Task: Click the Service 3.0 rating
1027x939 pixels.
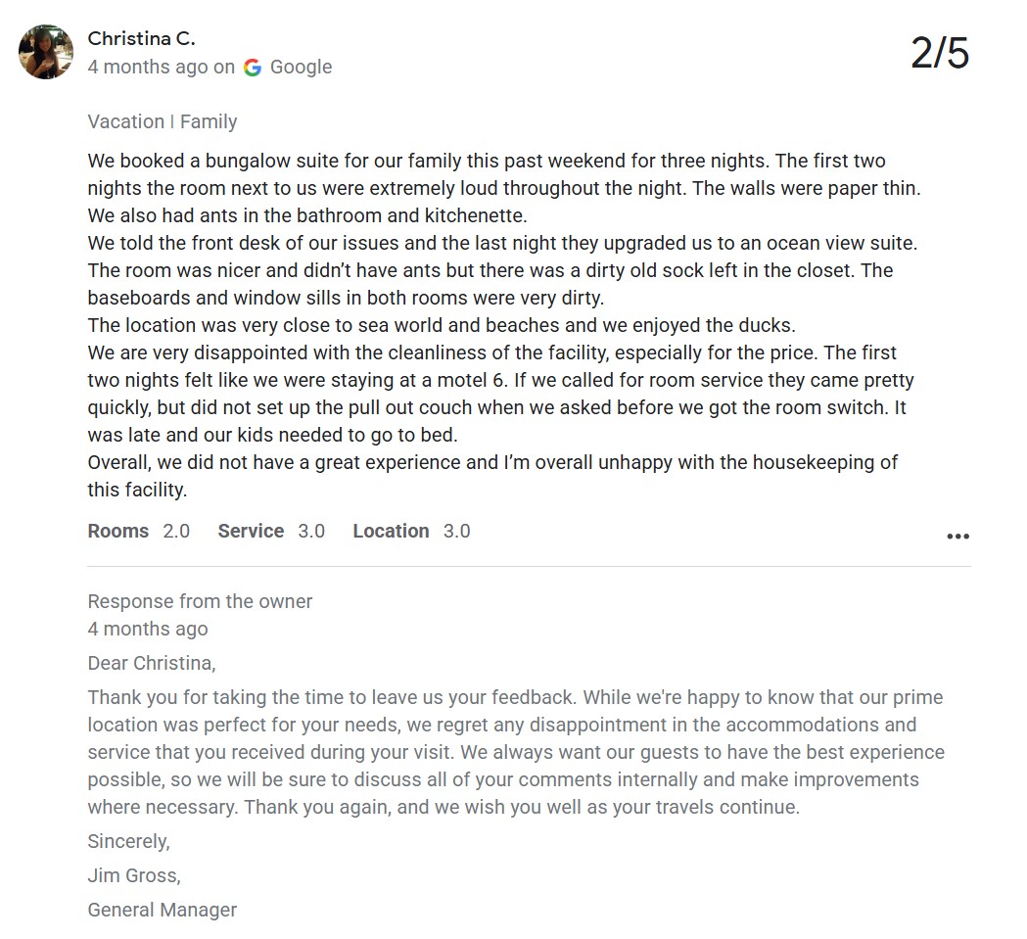Action: point(271,531)
